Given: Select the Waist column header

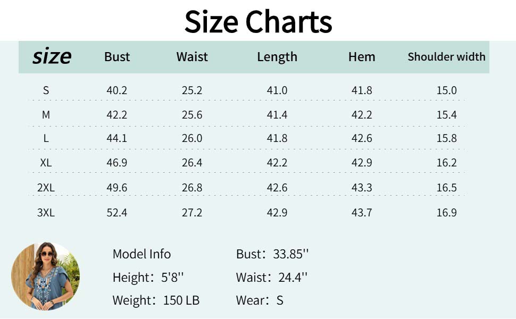Looking at the screenshot, I should pos(192,57).
